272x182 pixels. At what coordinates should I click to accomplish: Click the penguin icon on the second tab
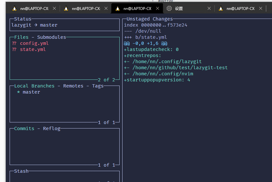(x=66, y=8)
